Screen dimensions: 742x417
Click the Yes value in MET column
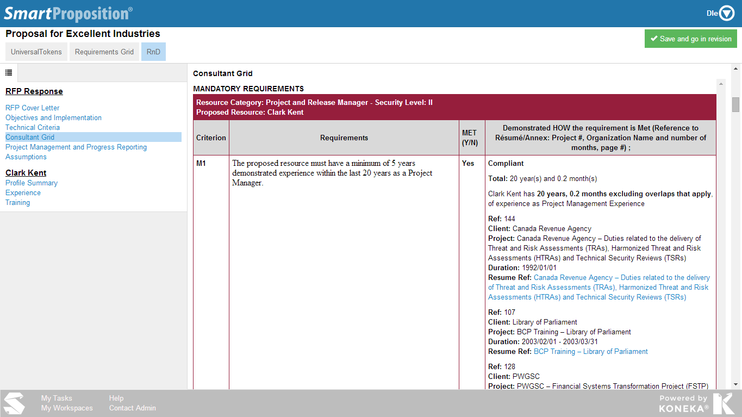[468, 163]
